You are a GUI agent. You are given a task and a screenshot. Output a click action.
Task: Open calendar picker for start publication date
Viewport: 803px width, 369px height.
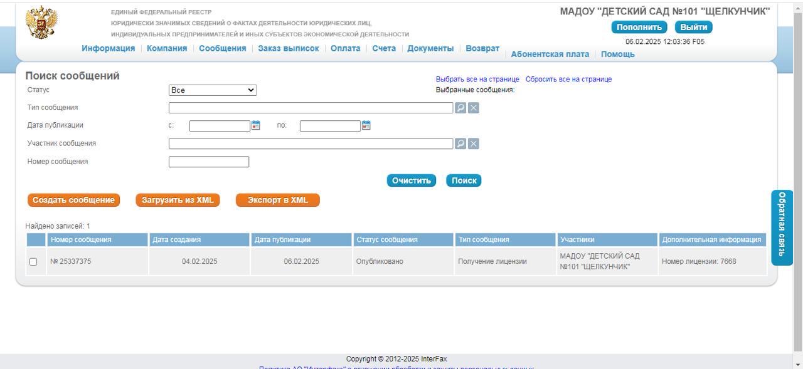pos(255,125)
